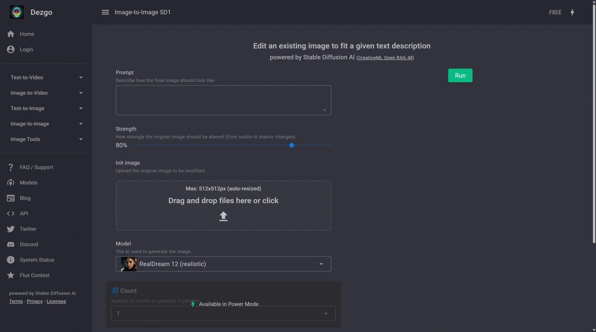Expand the Text-to-Video section

coord(46,77)
